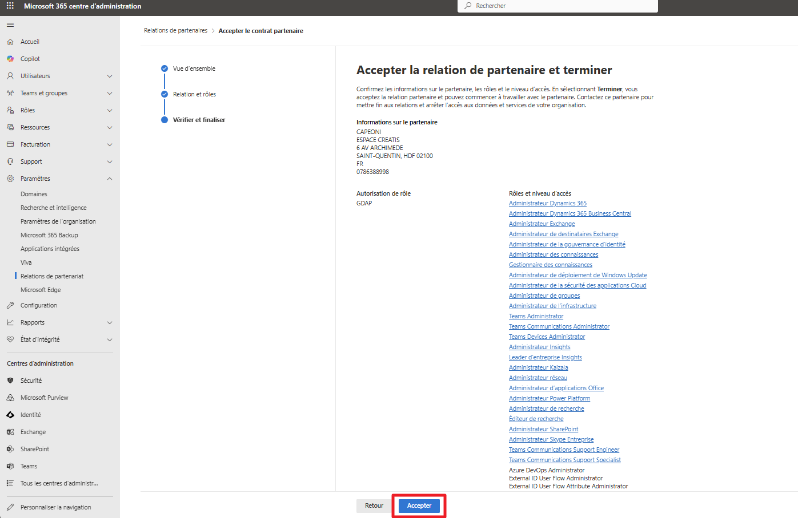This screenshot has height=518, width=798.
Task: Click the Sécurité shield icon
Action: point(10,381)
